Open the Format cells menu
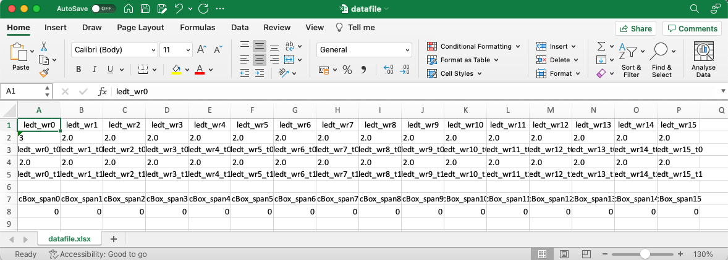728x260 pixels. point(558,73)
